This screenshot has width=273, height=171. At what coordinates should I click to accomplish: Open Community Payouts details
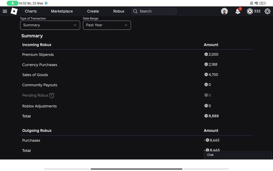(x=40, y=85)
